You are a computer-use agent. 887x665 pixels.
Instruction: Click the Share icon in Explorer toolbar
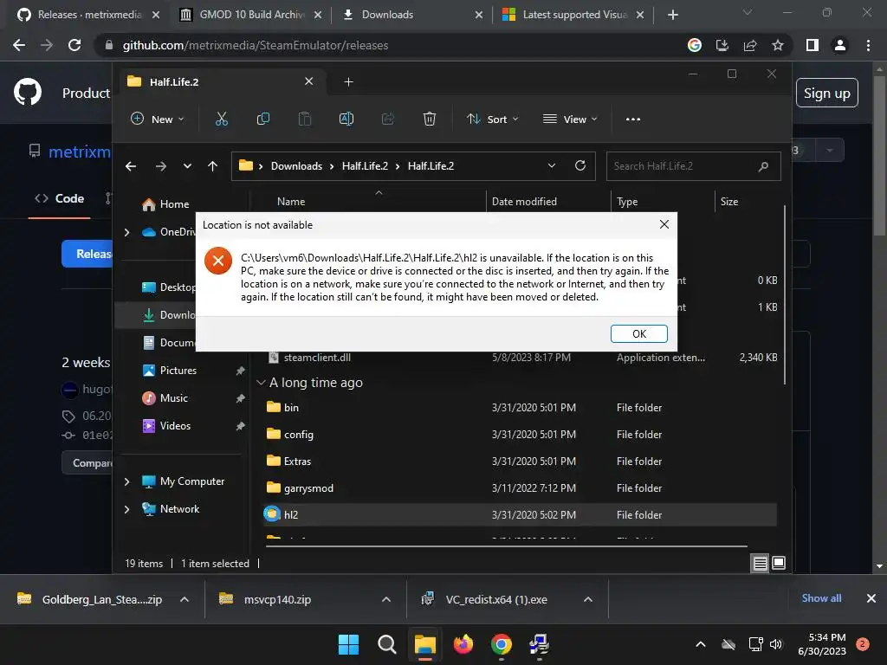click(x=387, y=119)
